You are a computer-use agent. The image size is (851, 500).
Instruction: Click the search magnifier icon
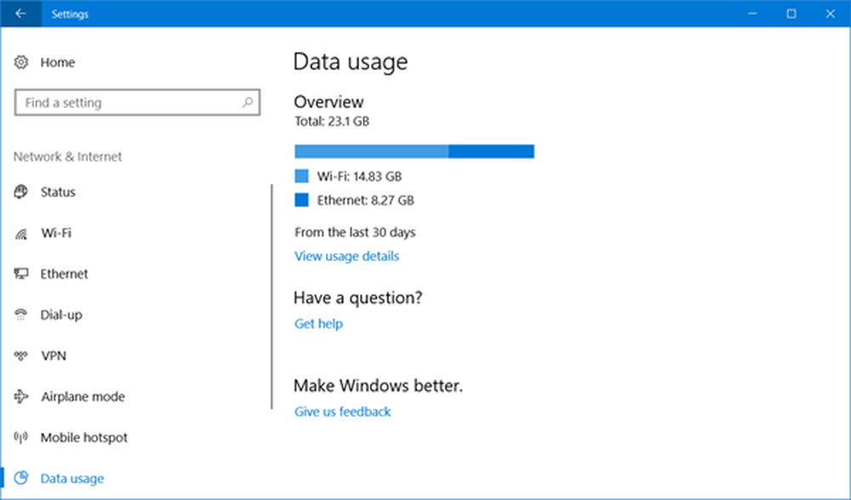tap(247, 103)
